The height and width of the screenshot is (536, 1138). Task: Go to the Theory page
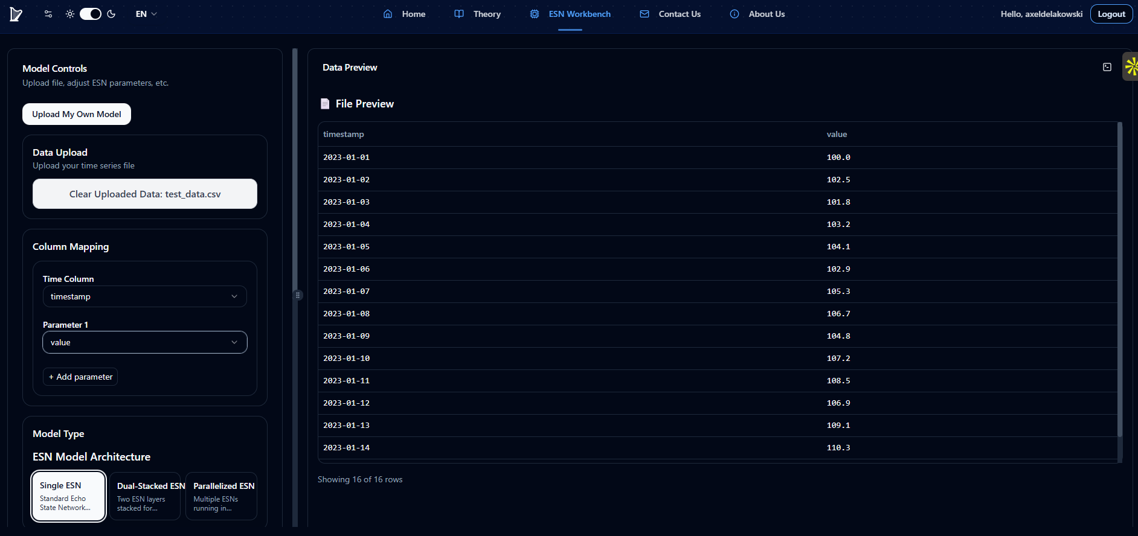point(478,14)
